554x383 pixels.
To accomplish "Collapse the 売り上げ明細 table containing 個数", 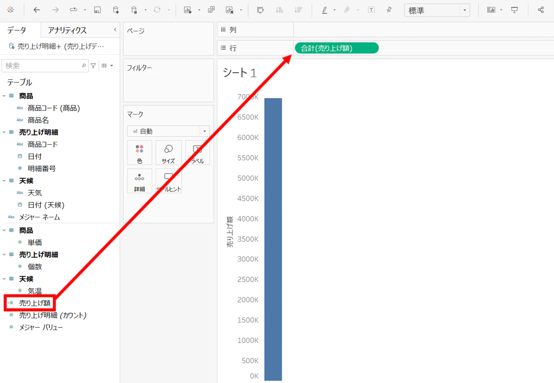I will click(x=4, y=254).
